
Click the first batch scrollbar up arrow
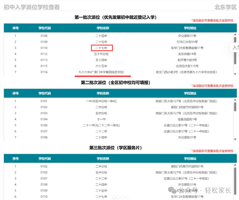point(235,35)
